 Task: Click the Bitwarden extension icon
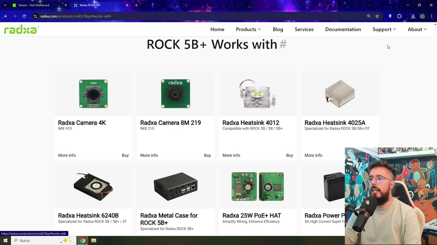(x=390, y=16)
